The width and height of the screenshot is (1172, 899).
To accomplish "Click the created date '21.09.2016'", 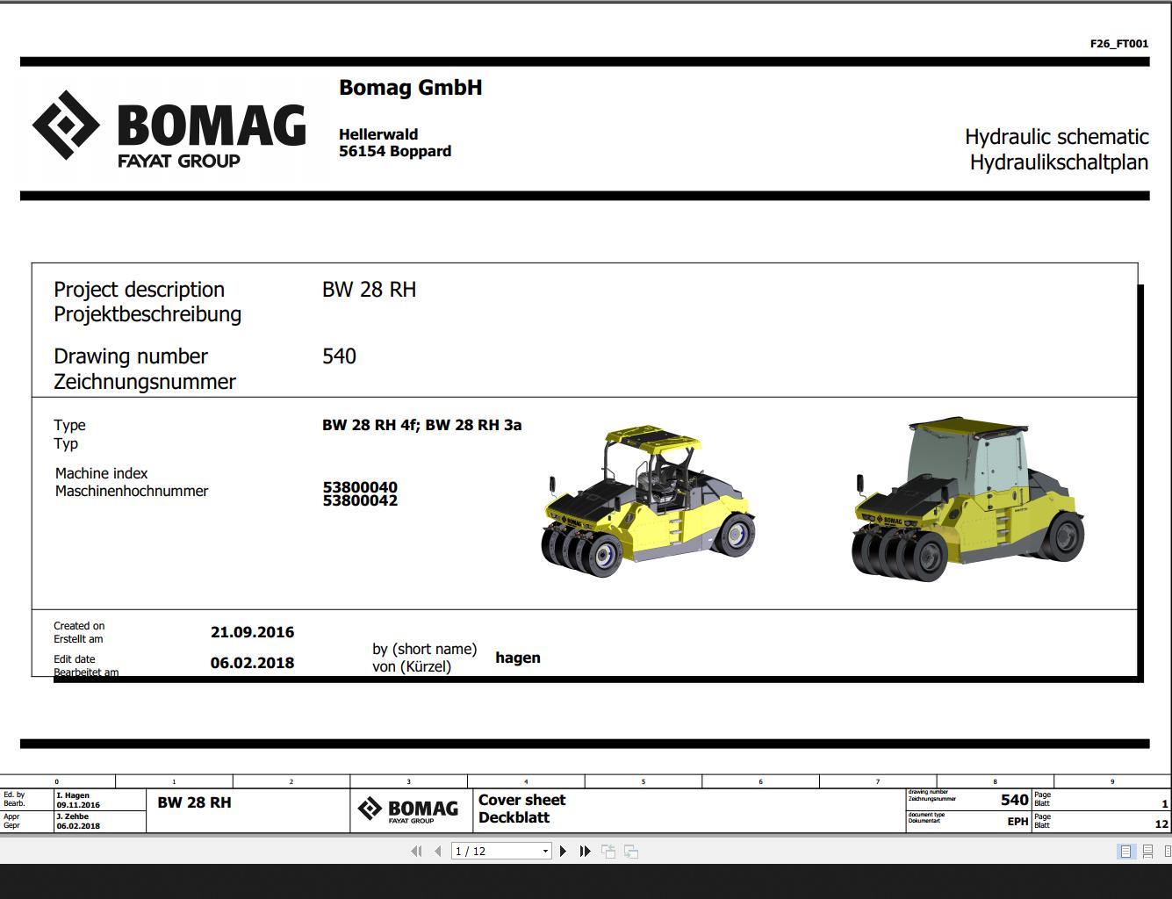I will coord(252,632).
